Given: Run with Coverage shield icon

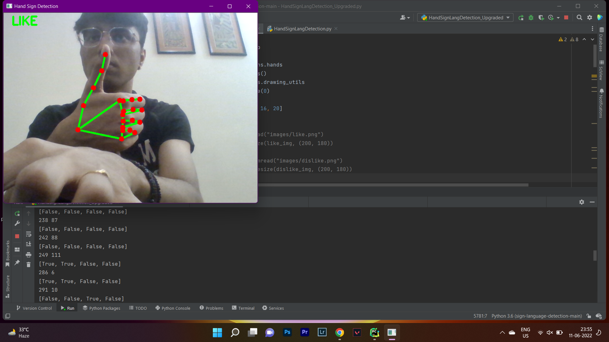Looking at the screenshot, I should click(x=541, y=18).
